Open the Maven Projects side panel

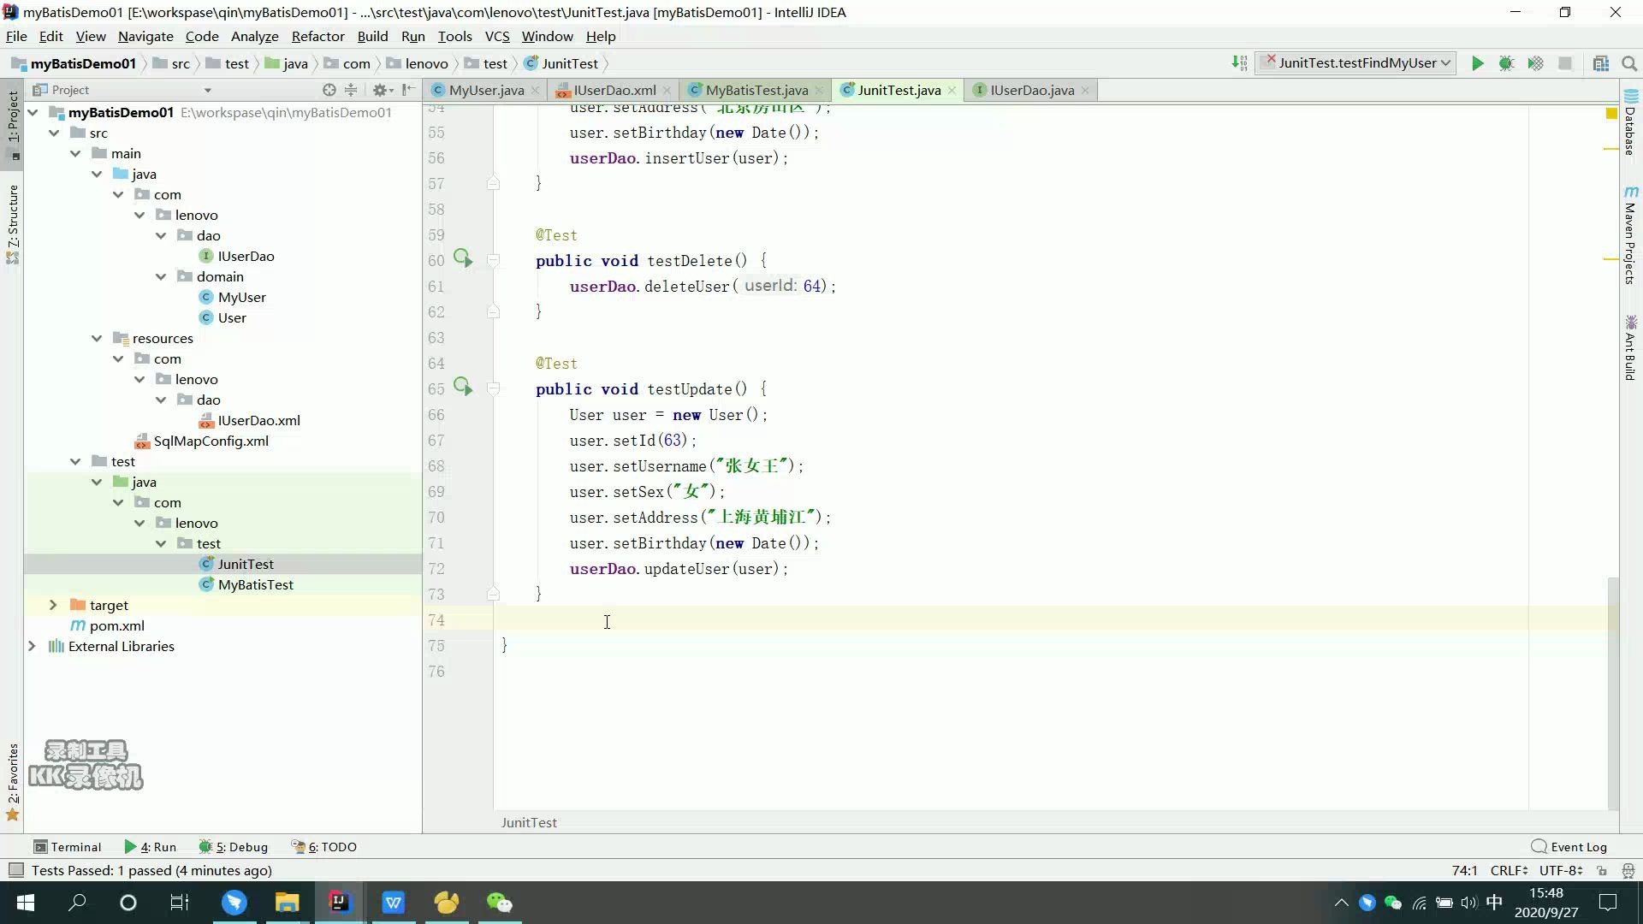[1630, 235]
